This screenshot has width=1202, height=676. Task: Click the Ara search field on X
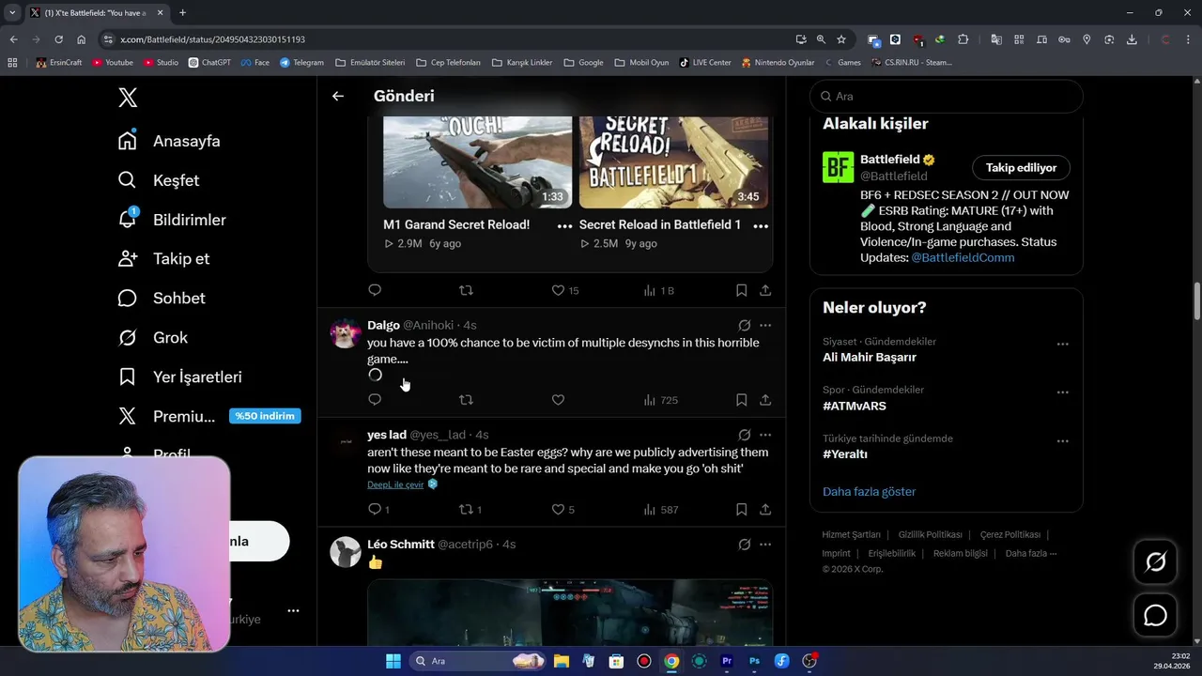tap(947, 96)
